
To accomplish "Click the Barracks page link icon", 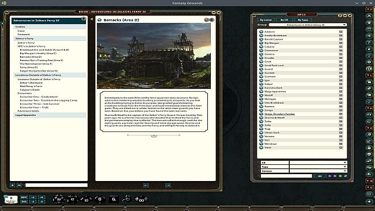I will click(x=100, y=20).
